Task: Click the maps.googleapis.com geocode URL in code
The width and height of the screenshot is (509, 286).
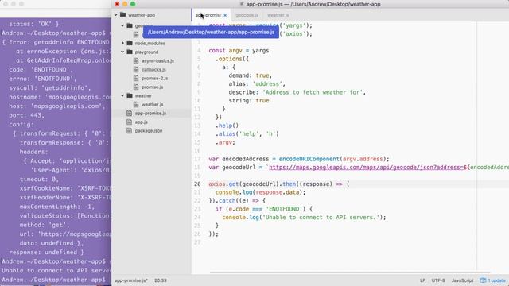Action: coord(366,168)
